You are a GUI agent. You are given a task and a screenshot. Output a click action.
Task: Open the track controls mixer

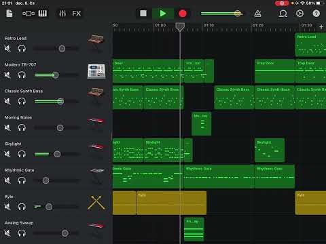[x=62, y=14]
